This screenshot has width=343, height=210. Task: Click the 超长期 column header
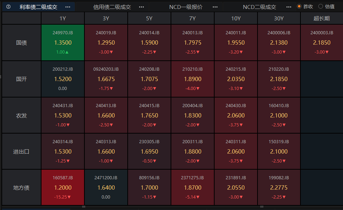tap(322, 19)
